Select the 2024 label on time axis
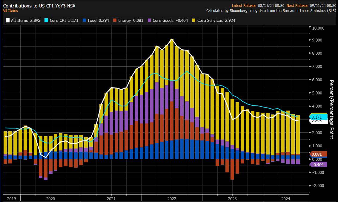The image size is (338, 202). pos(286,198)
